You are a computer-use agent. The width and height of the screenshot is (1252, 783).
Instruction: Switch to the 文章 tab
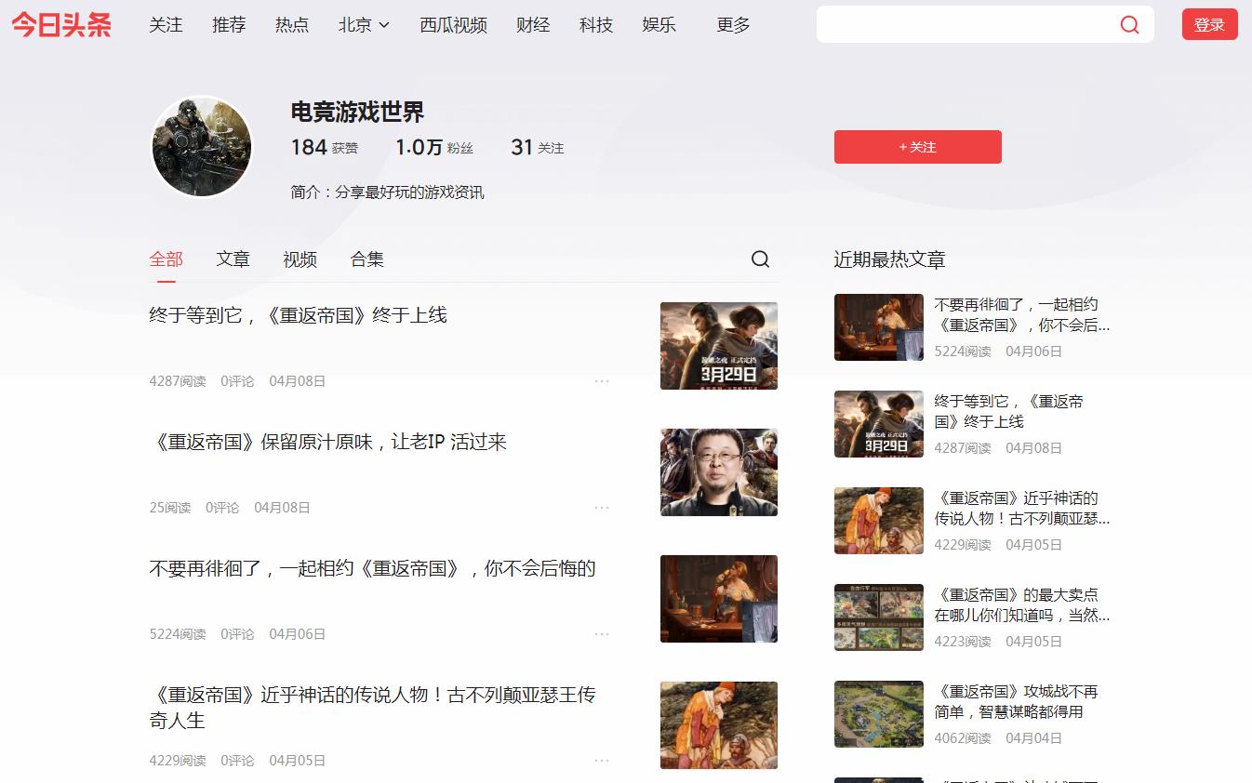[x=233, y=259]
